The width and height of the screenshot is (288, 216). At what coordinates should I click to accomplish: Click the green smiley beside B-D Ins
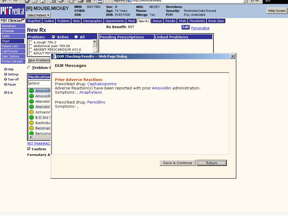pyautogui.click(x=31, y=117)
